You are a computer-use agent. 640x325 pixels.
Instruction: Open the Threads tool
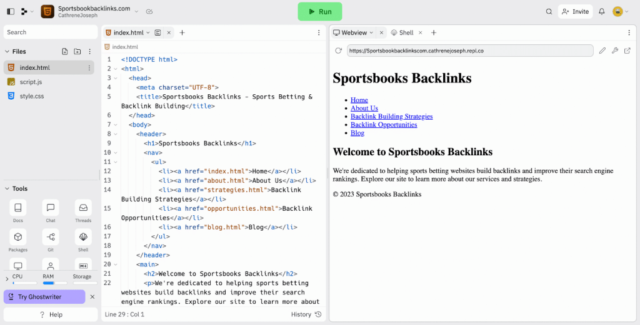pos(83,208)
